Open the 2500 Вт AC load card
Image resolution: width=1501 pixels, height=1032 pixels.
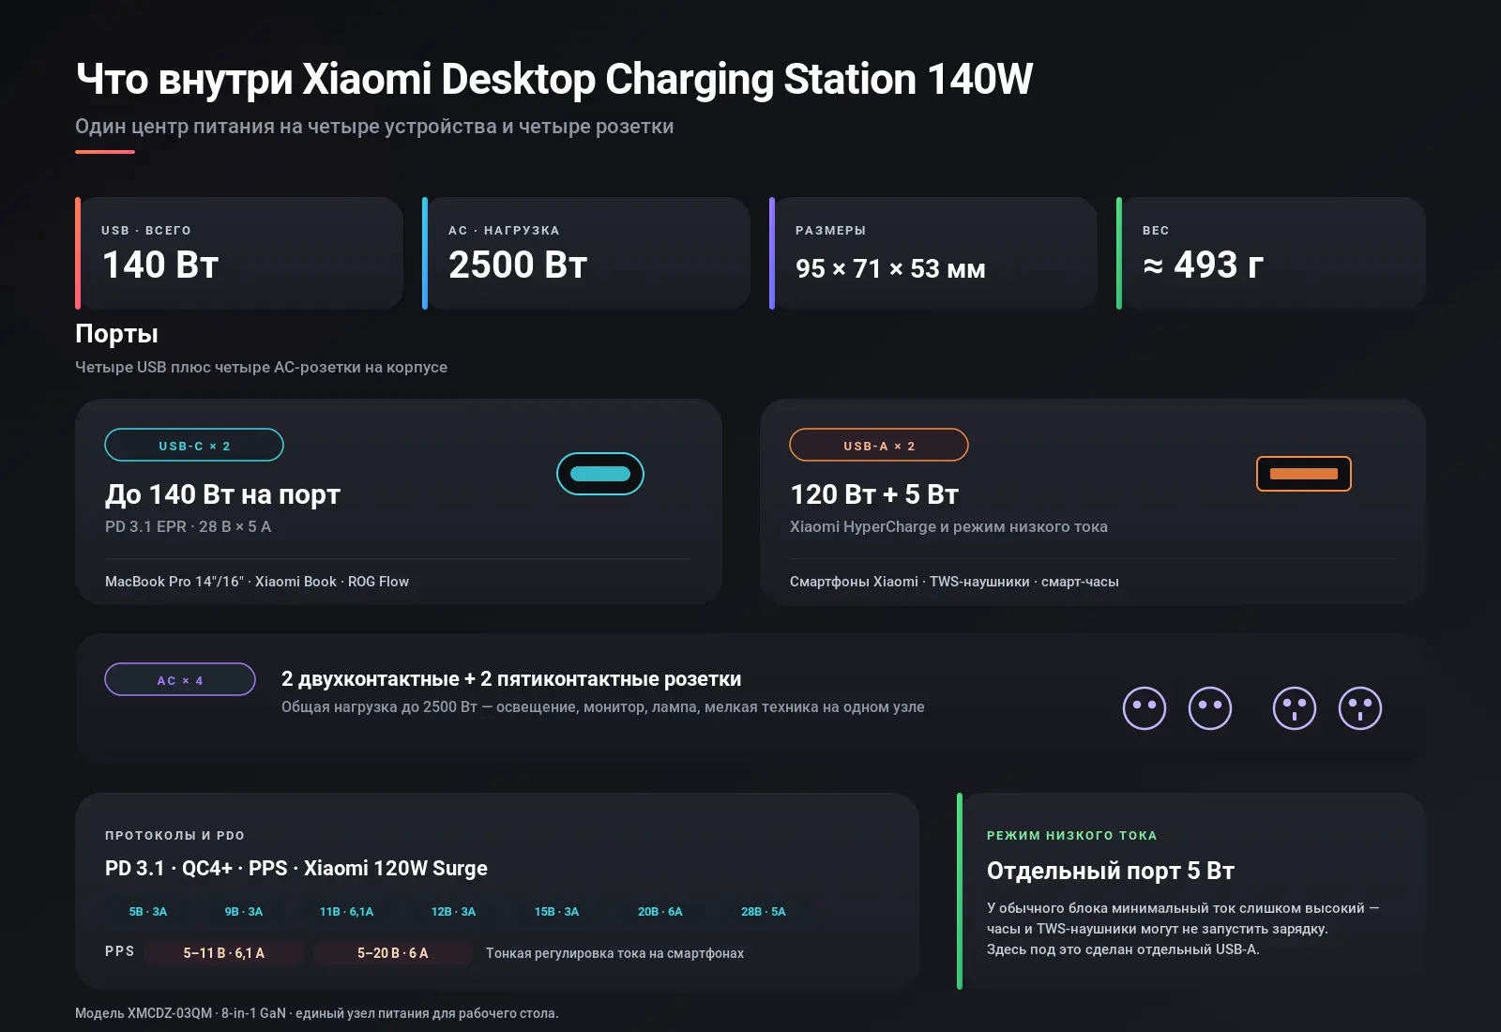click(x=586, y=253)
